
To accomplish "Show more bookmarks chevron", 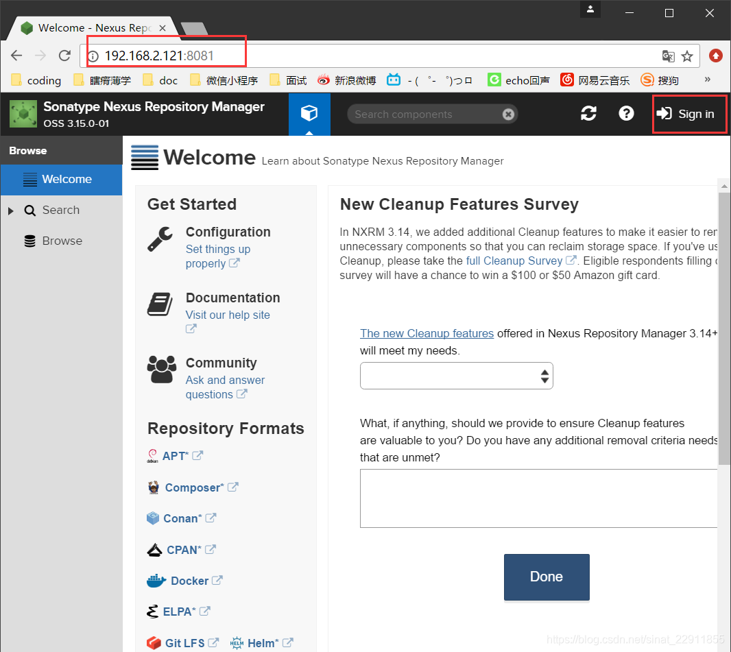I will 707,80.
